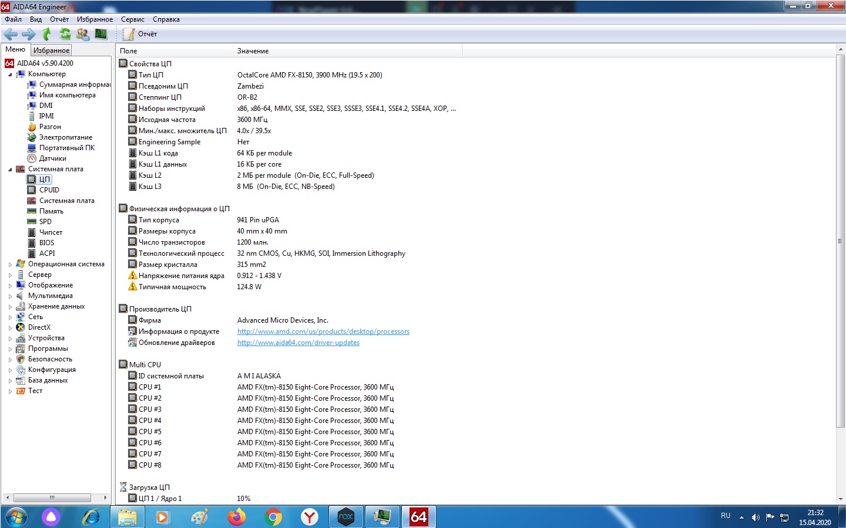
Task: Click the green graph monitor toolbar icon
Action: [101, 35]
